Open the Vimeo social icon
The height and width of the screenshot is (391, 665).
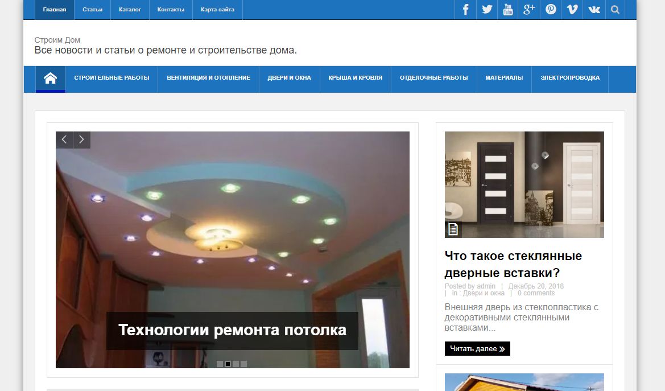(572, 9)
